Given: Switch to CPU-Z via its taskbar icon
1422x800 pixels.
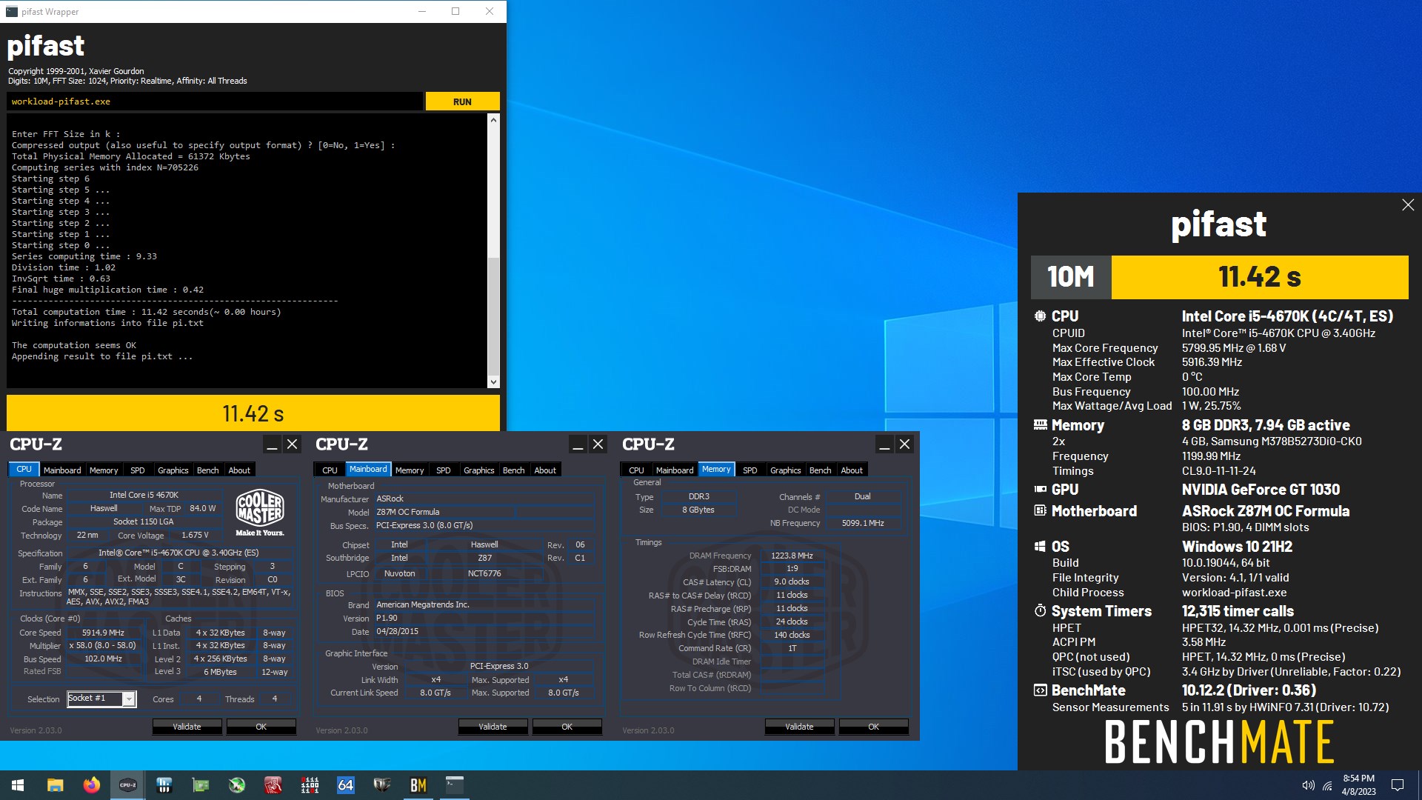Looking at the screenshot, I should (x=127, y=785).
